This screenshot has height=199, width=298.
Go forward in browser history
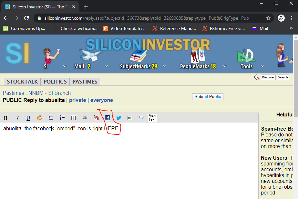coord(16,18)
